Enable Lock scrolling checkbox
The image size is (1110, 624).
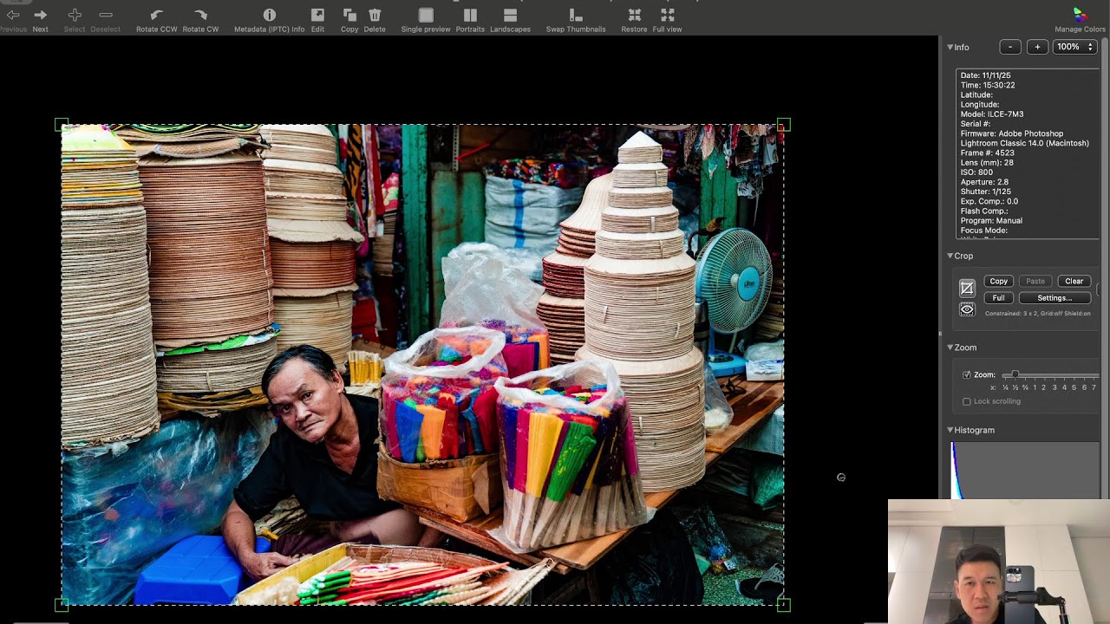967,401
